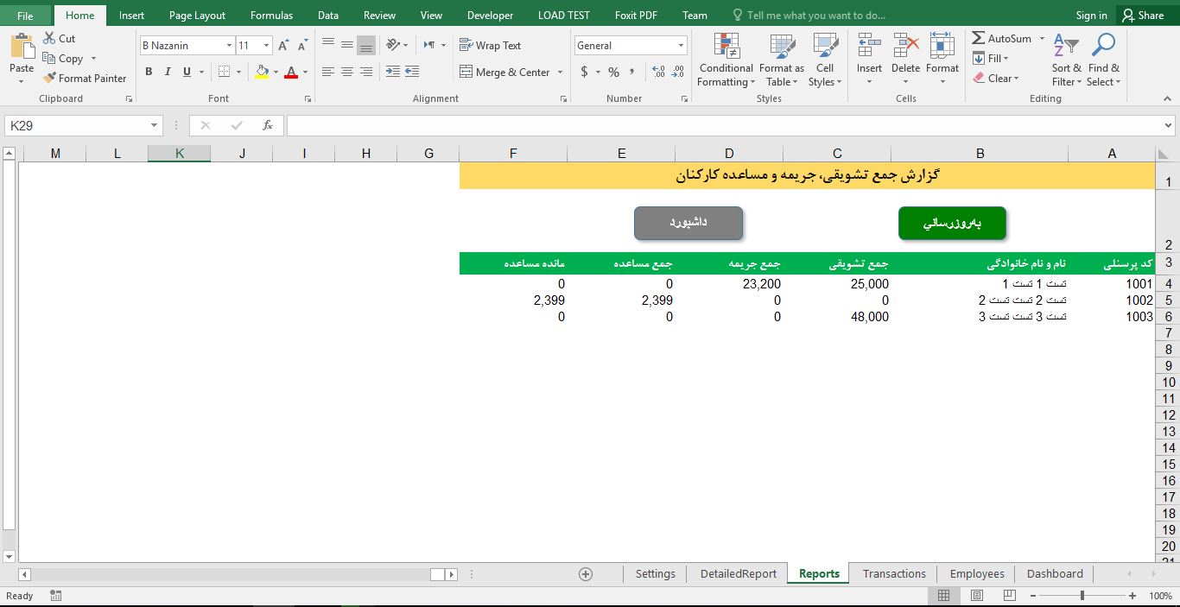
Task: Expand the Name Box dropdown
Action: pyautogui.click(x=155, y=125)
